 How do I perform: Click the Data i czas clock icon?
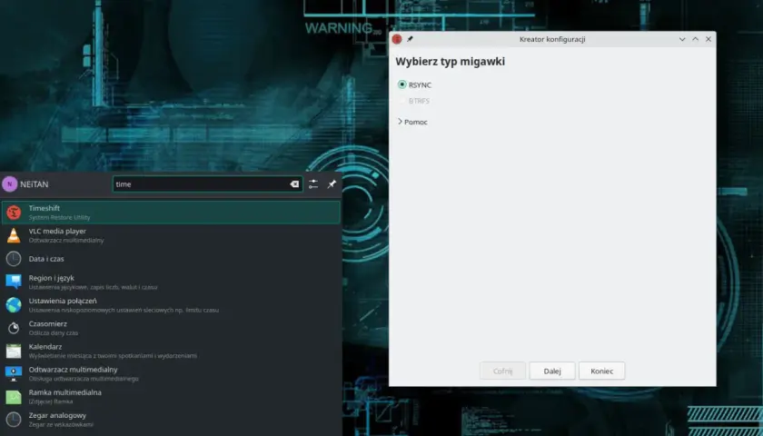[x=14, y=259]
